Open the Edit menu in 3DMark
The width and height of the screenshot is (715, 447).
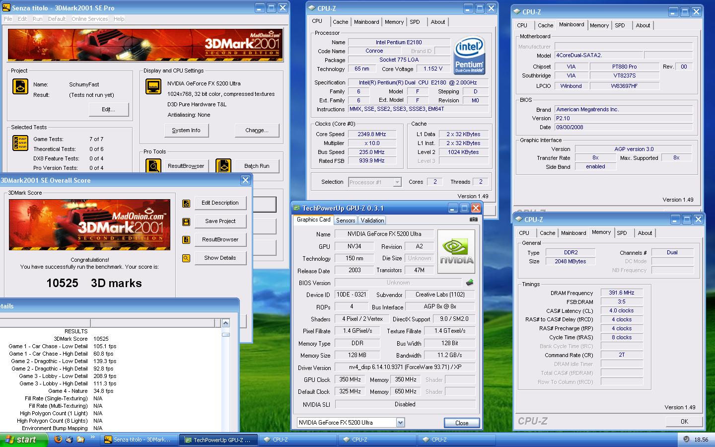(x=22, y=19)
